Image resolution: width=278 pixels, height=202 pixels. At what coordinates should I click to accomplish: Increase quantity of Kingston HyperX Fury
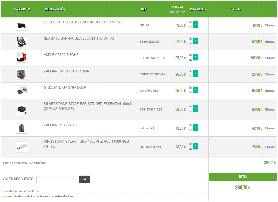click(x=190, y=144)
